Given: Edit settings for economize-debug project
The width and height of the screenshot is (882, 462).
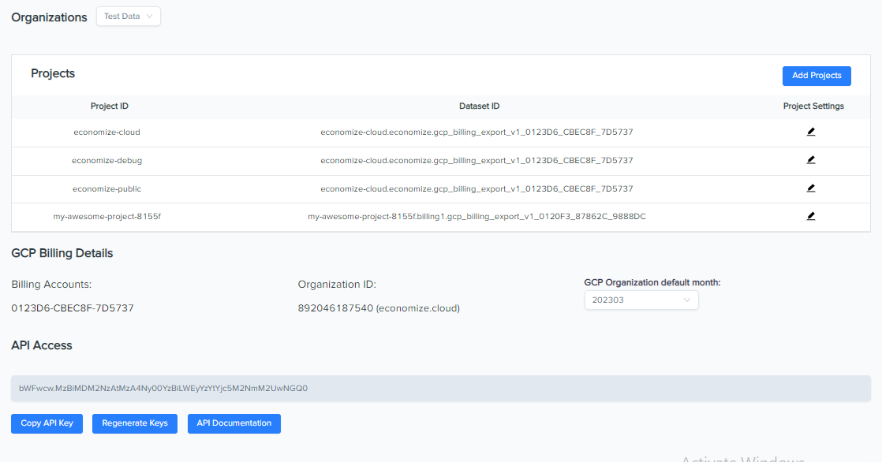Looking at the screenshot, I should tap(810, 160).
